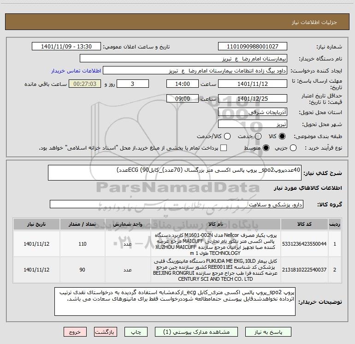
Task: Click the Nellcor M1601-002N product name cell
Action: [x=216, y=244]
